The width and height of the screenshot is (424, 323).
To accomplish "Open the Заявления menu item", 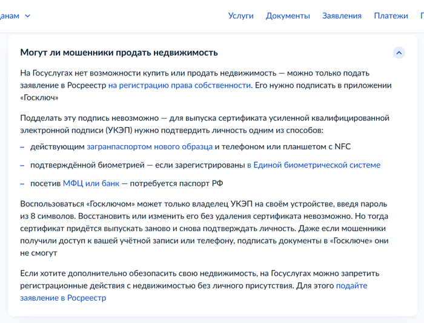I will (342, 16).
